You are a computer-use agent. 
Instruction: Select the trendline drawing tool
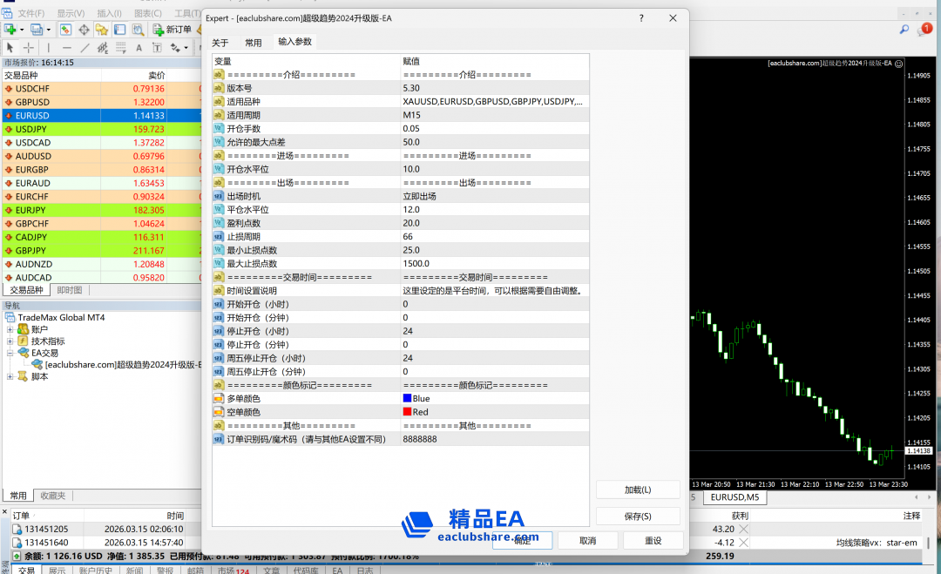(x=85, y=48)
